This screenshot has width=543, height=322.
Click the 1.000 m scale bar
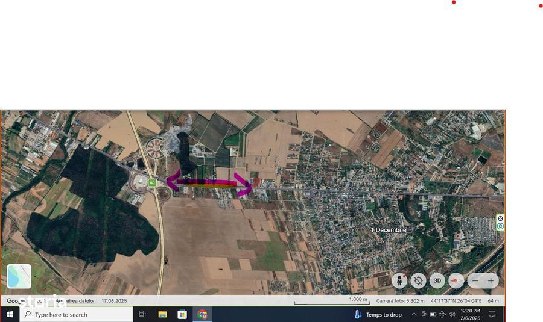332,301
